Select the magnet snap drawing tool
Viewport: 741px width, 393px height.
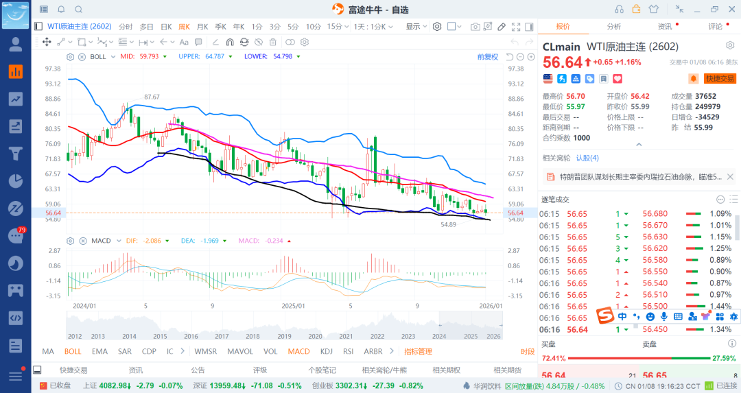click(229, 42)
